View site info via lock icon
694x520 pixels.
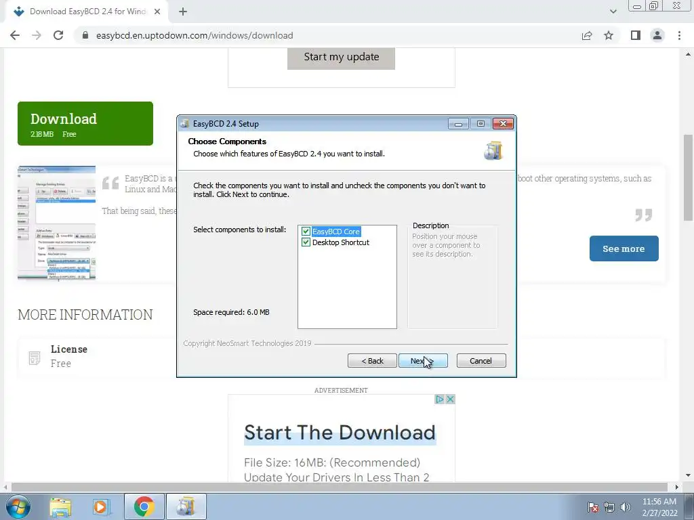[85, 35]
